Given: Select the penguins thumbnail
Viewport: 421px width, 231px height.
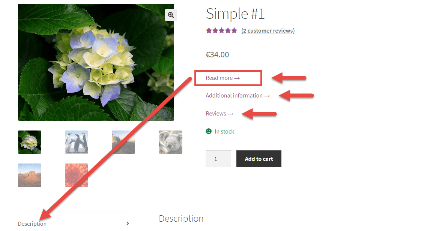Looking at the screenshot, I should tap(77, 142).
